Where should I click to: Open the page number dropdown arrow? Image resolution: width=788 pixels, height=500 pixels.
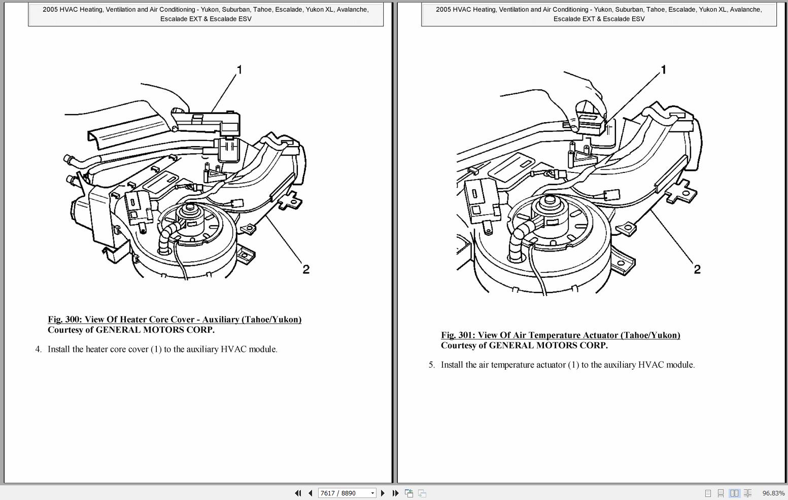372,493
